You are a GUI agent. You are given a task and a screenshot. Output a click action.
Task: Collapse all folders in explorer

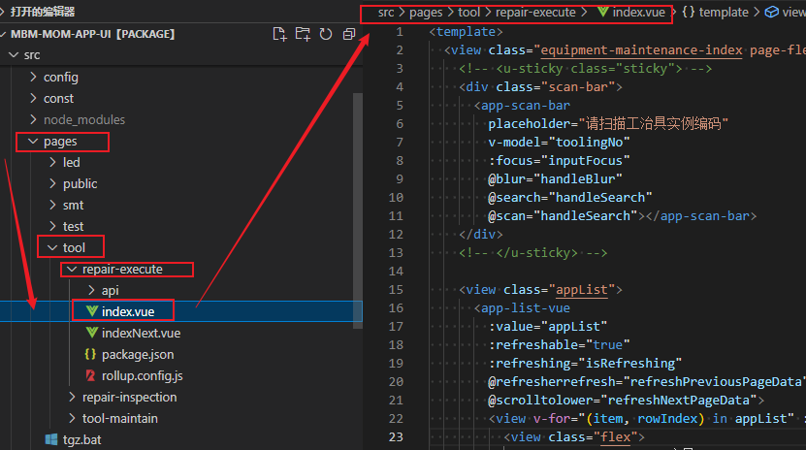(x=347, y=34)
